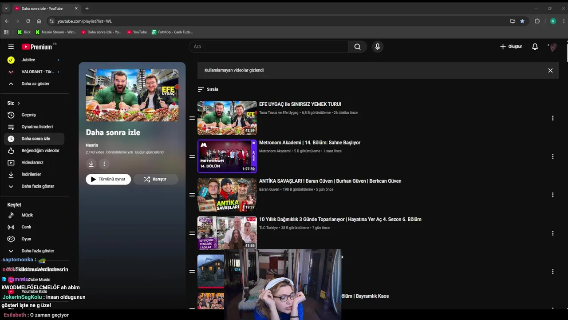Grab the reorder handle of EFE UYGAÇ video
The height and width of the screenshot is (320, 568).
click(192, 118)
